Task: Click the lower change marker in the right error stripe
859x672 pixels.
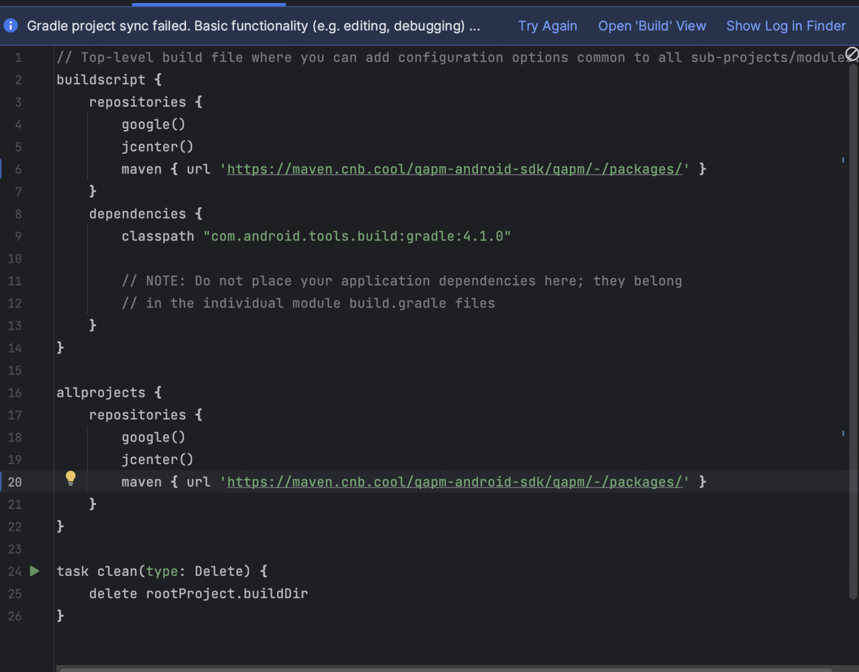Action: [843, 433]
